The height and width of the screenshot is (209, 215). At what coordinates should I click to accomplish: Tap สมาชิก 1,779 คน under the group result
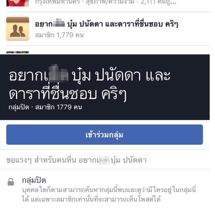click(x=59, y=35)
